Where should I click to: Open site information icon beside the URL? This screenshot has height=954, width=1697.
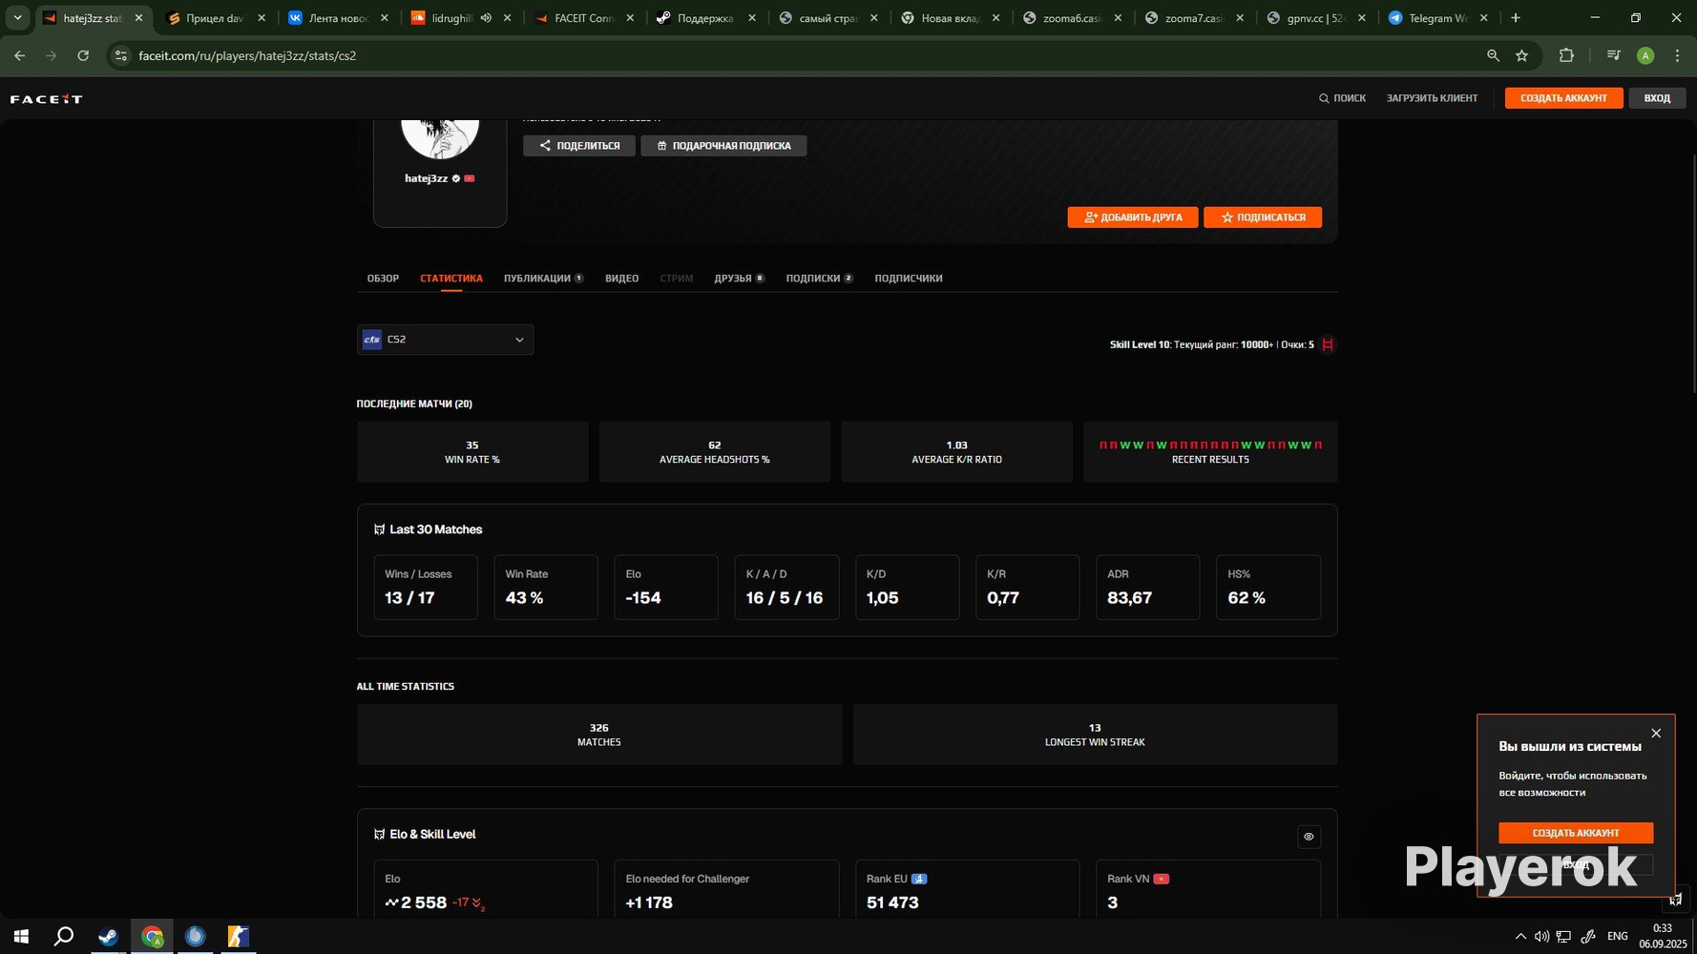coord(120,56)
